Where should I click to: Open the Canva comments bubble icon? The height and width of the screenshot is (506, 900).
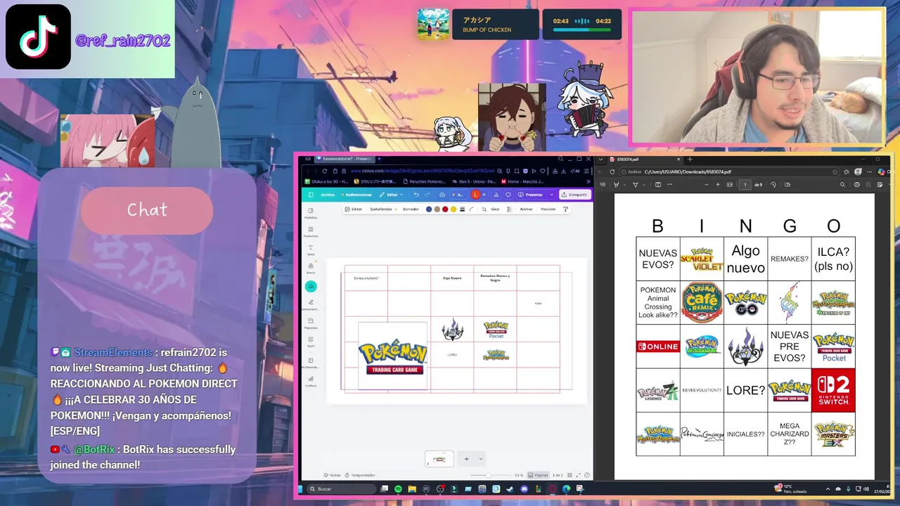click(x=508, y=195)
